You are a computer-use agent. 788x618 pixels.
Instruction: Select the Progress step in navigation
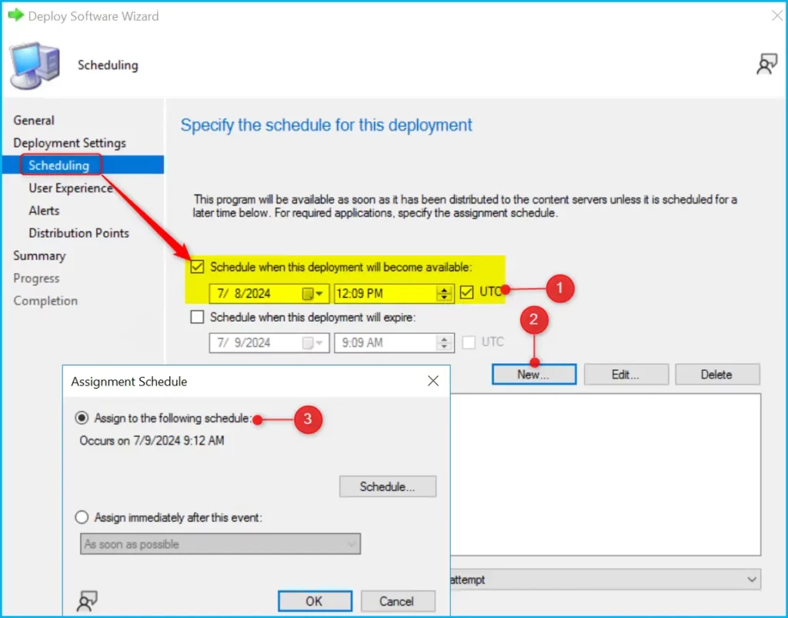pyautogui.click(x=36, y=279)
